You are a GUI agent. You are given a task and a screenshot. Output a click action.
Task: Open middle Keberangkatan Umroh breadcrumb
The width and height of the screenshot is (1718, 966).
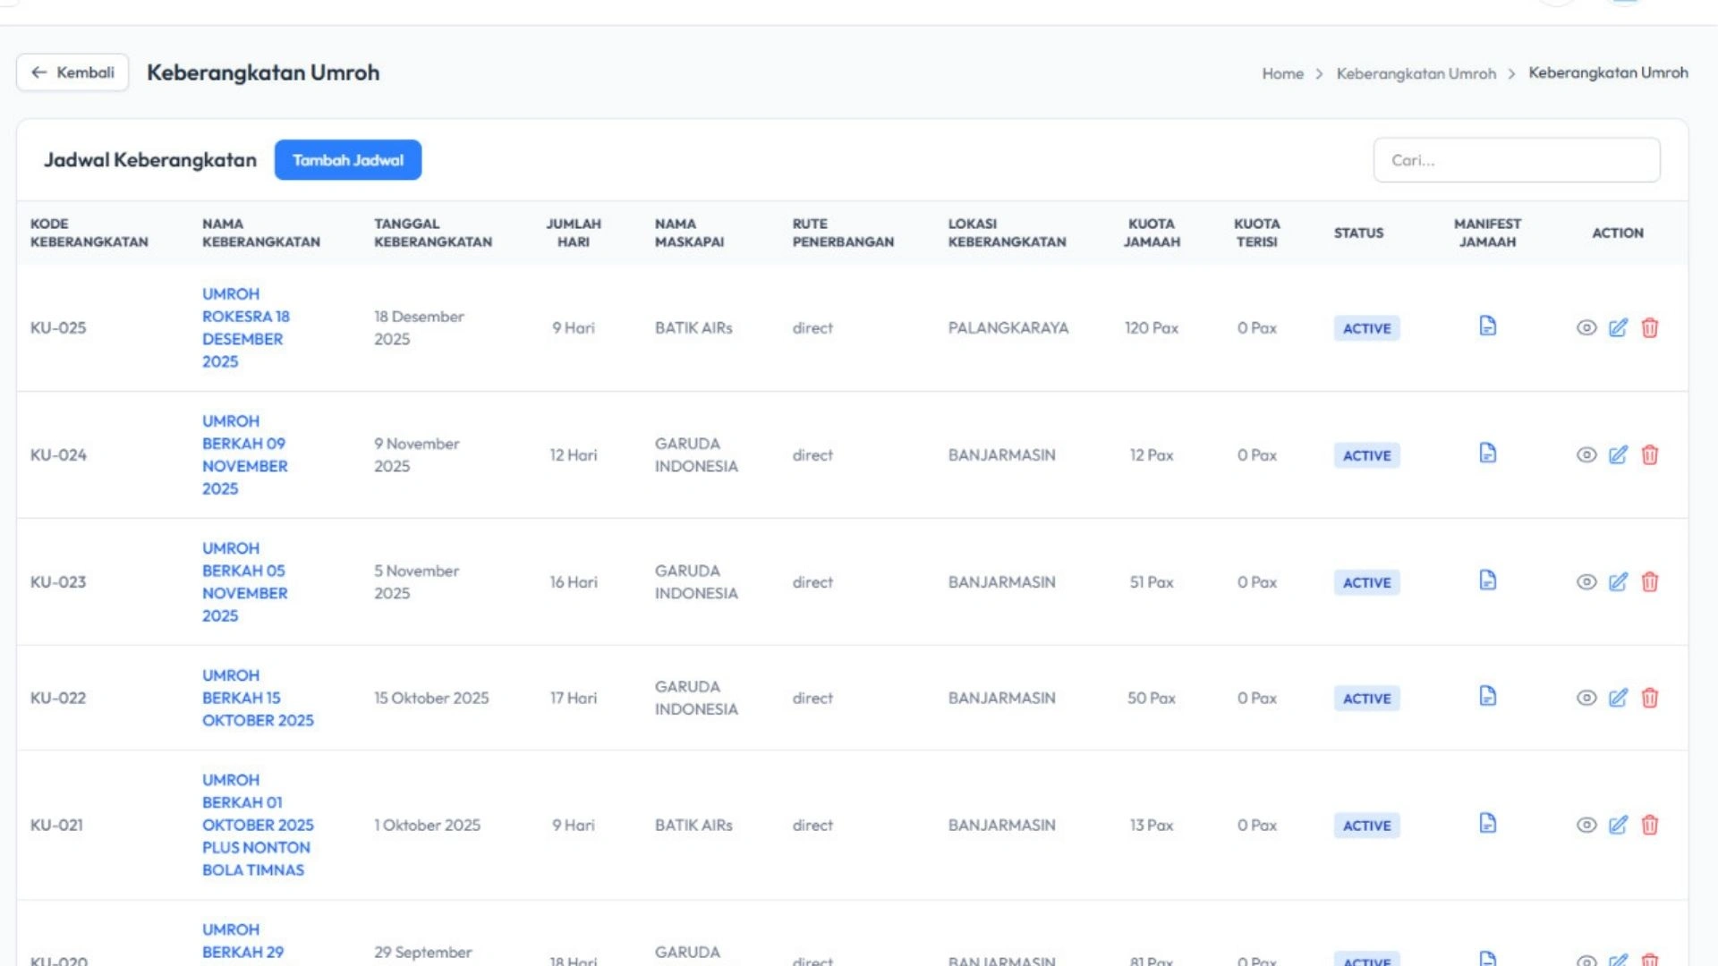(1416, 73)
